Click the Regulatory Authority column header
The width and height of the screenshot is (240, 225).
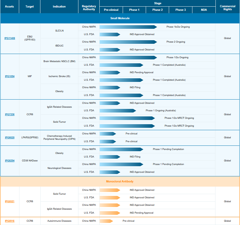pyautogui.click(x=89, y=7)
